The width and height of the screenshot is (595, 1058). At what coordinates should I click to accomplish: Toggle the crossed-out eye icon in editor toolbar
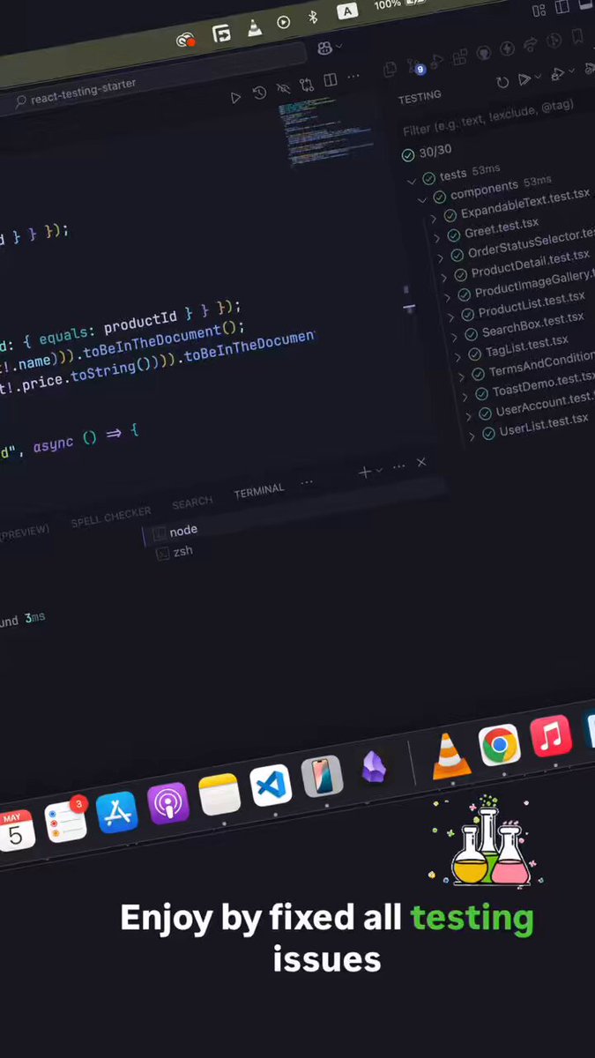click(283, 89)
